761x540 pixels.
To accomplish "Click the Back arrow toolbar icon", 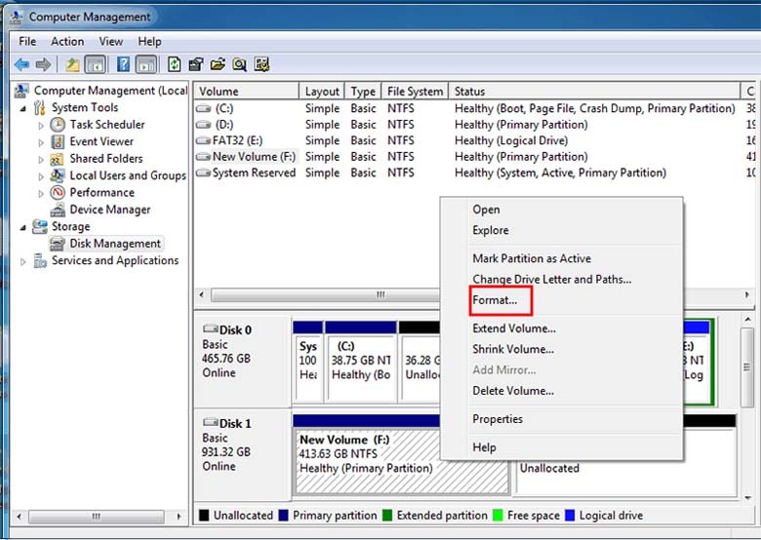I will click(x=21, y=64).
